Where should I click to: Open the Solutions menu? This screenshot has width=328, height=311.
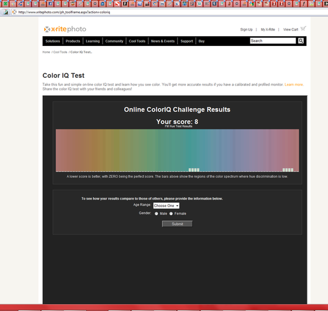pyautogui.click(x=53, y=41)
